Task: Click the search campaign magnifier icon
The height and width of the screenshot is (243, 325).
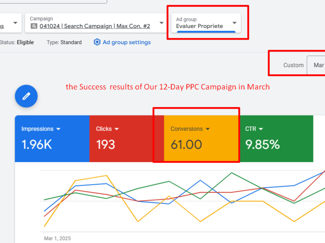Action: click(34, 26)
